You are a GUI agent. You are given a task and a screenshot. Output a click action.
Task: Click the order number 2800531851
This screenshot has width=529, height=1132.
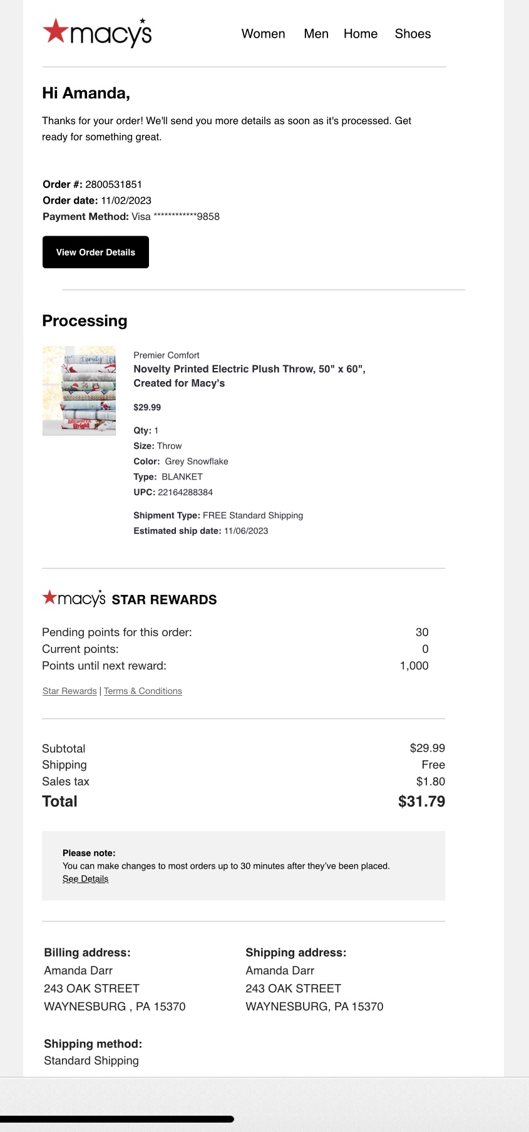113,184
